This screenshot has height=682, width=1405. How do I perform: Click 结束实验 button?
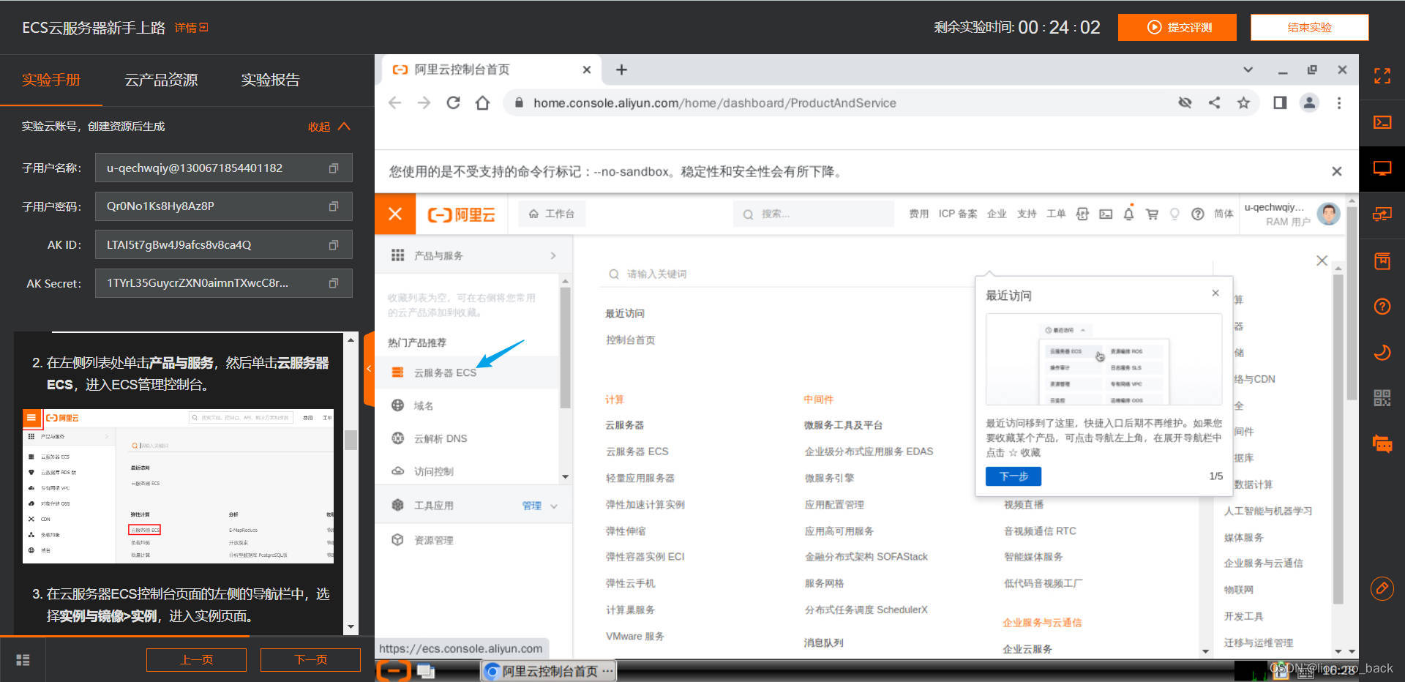(1309, 27)
